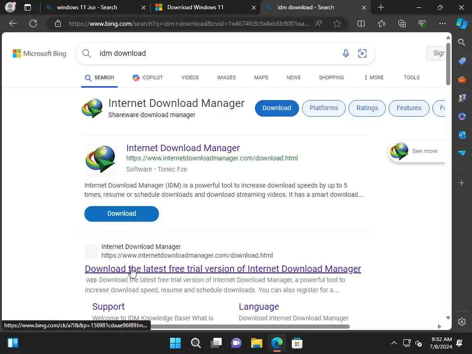472x354 pixels.
Task: Click the search magnifier in Bing box
Action: click(86, 53)
